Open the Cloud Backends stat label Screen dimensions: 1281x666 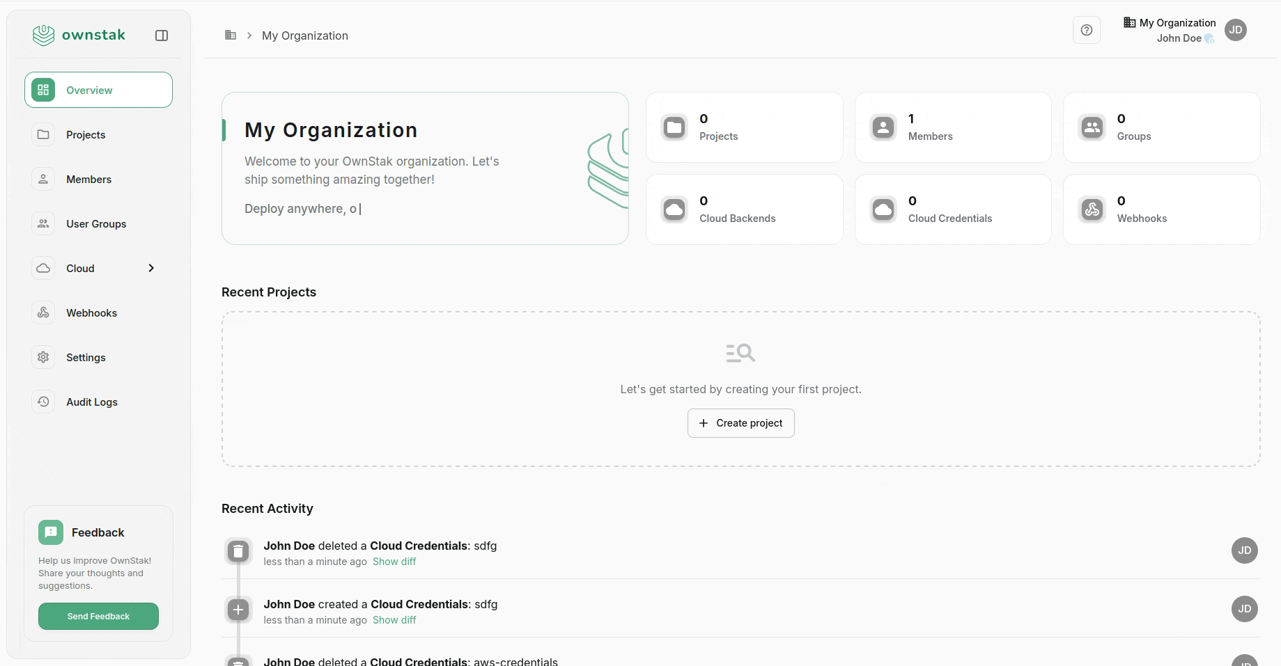[738, 219]
